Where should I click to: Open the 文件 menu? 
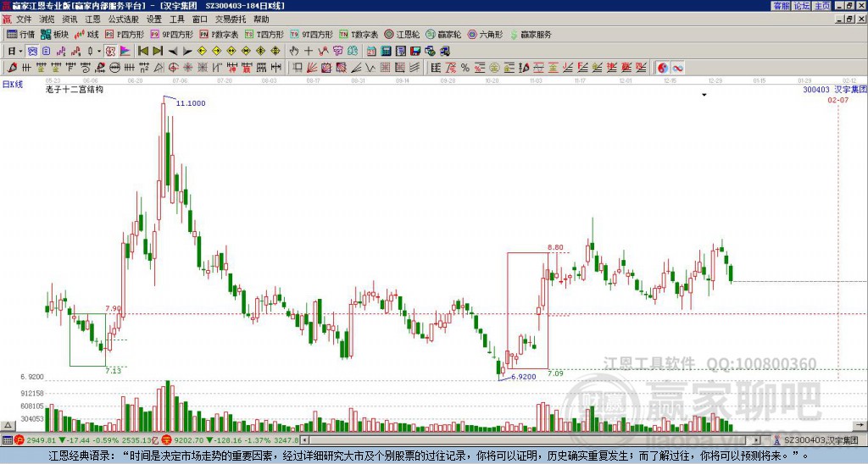(x=24, y=19)
